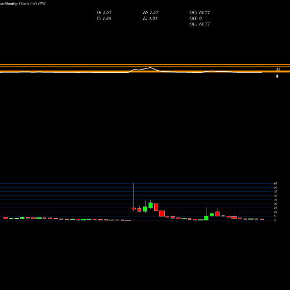The height and width of the screenshot is (290, 290).
Task: Click the indicator axis label "33"
Action: 278,69
